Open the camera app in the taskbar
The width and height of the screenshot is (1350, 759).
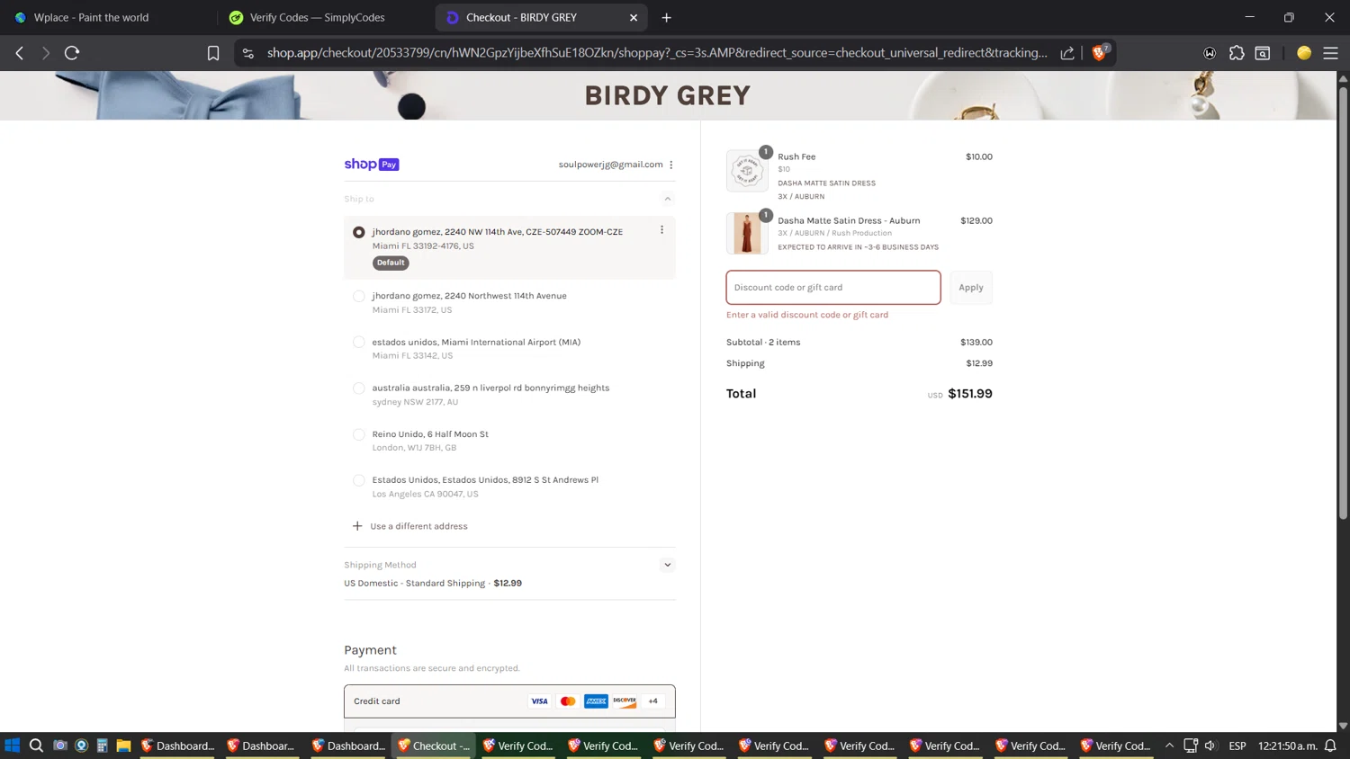coord(60,746)
